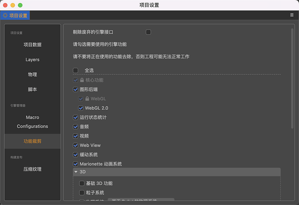Open 物理 settings section
Screen dimensions: 299x205
(32, 74)
